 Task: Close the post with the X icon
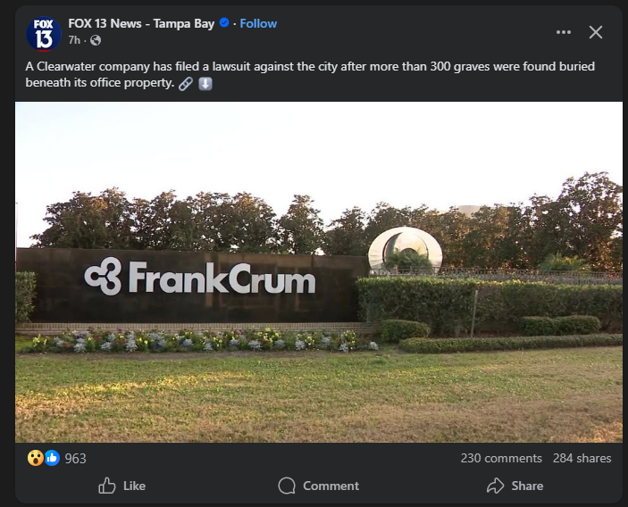(596, 32)
